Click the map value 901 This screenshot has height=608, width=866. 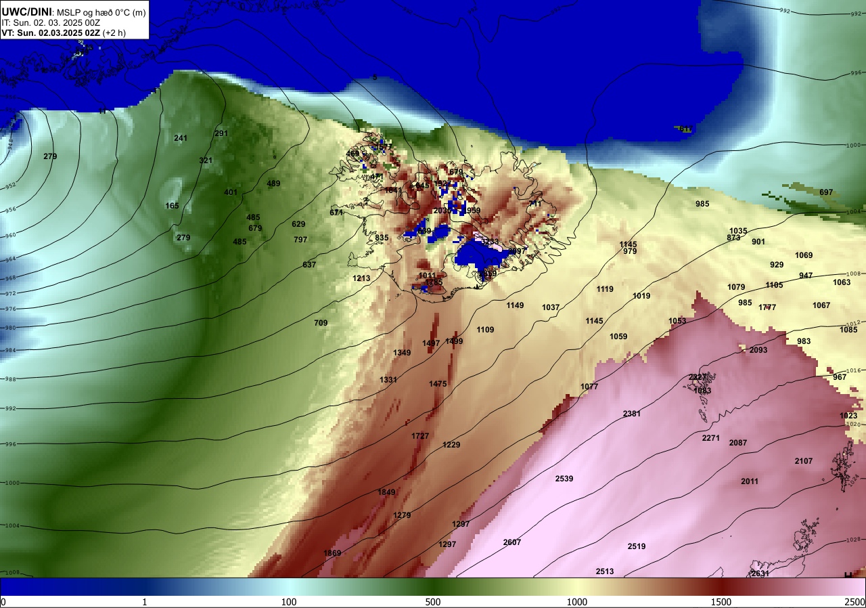point(758,242)
